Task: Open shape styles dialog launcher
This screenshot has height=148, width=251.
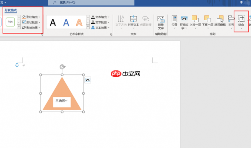Action: coord(42,35)
